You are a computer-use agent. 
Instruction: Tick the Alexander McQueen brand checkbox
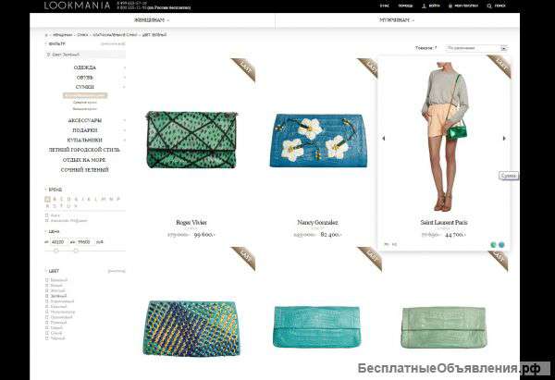click(x=47, y=220)
